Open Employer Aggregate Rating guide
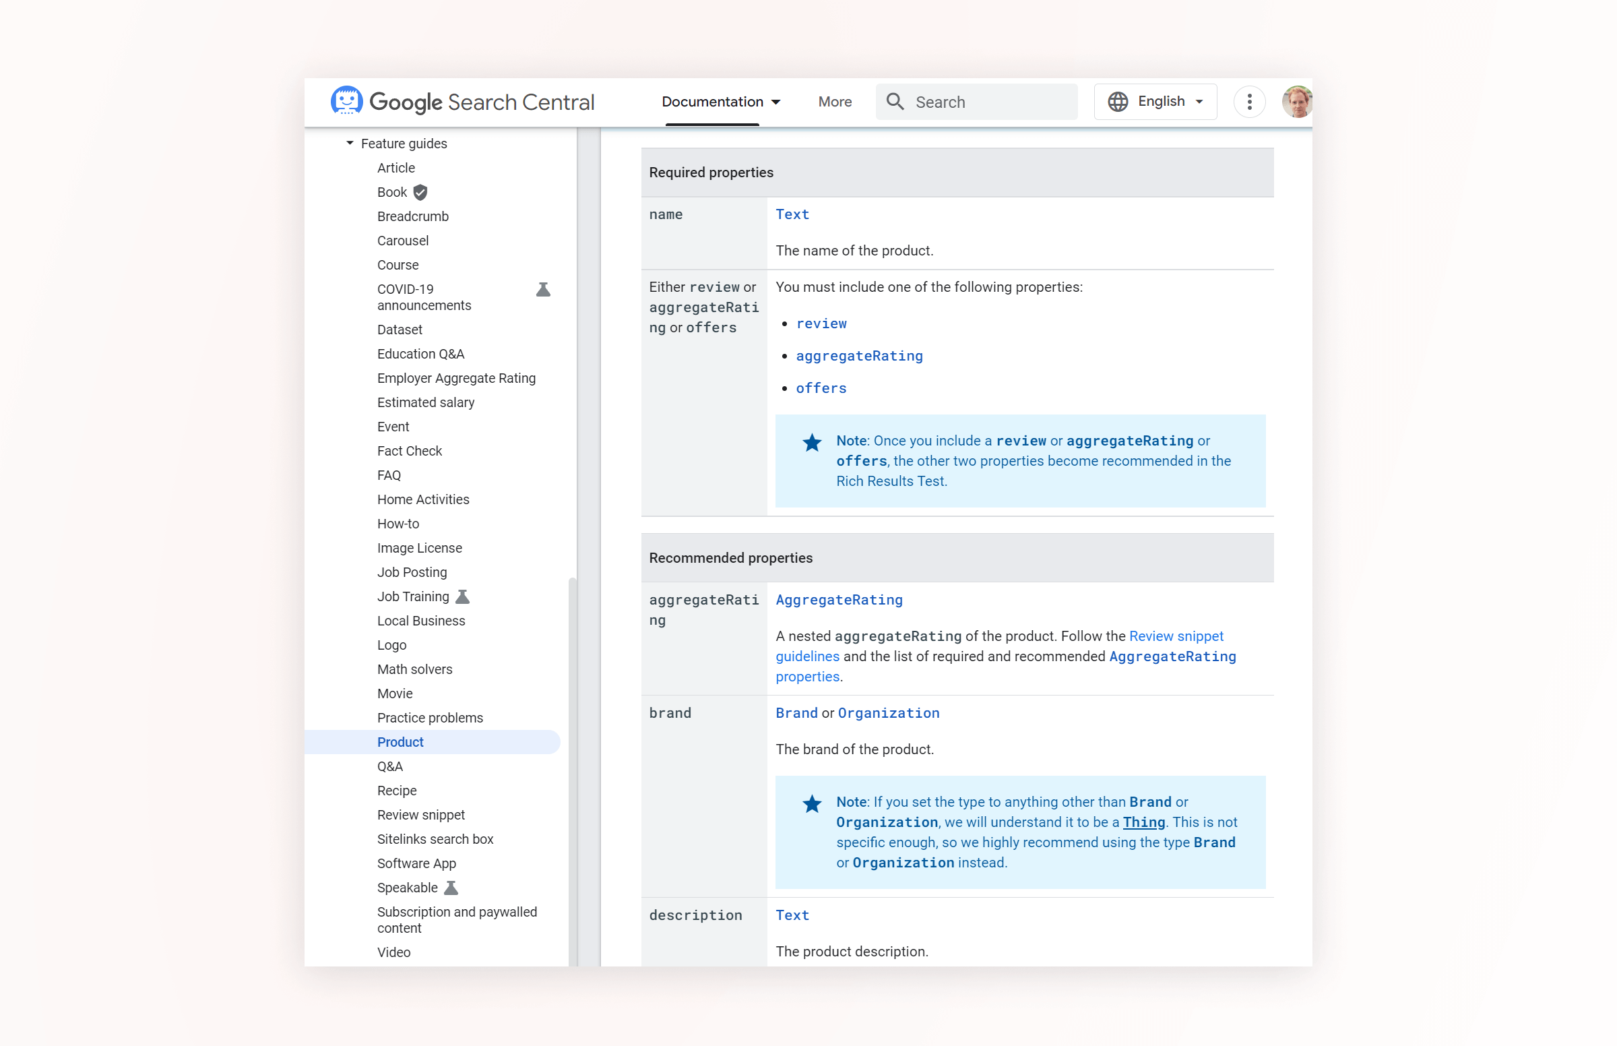 coord(456,378)
